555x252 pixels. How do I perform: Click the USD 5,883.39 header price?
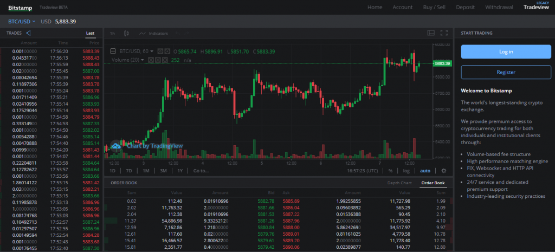(x=59, y=22)
